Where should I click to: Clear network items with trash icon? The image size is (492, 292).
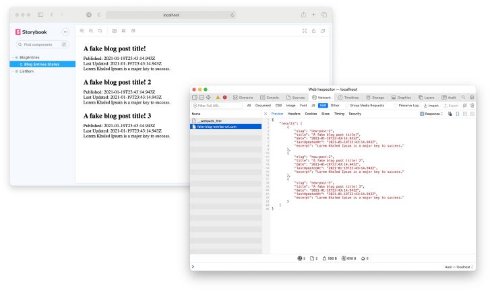472,105
